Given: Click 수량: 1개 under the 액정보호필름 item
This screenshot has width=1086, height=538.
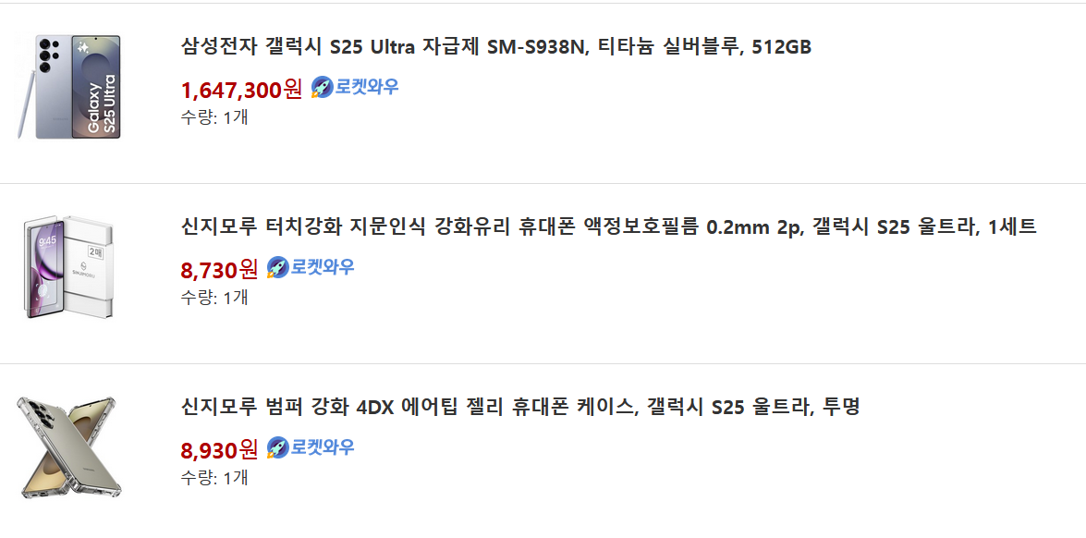Looking at the screenshot, I should coord(214,298).
